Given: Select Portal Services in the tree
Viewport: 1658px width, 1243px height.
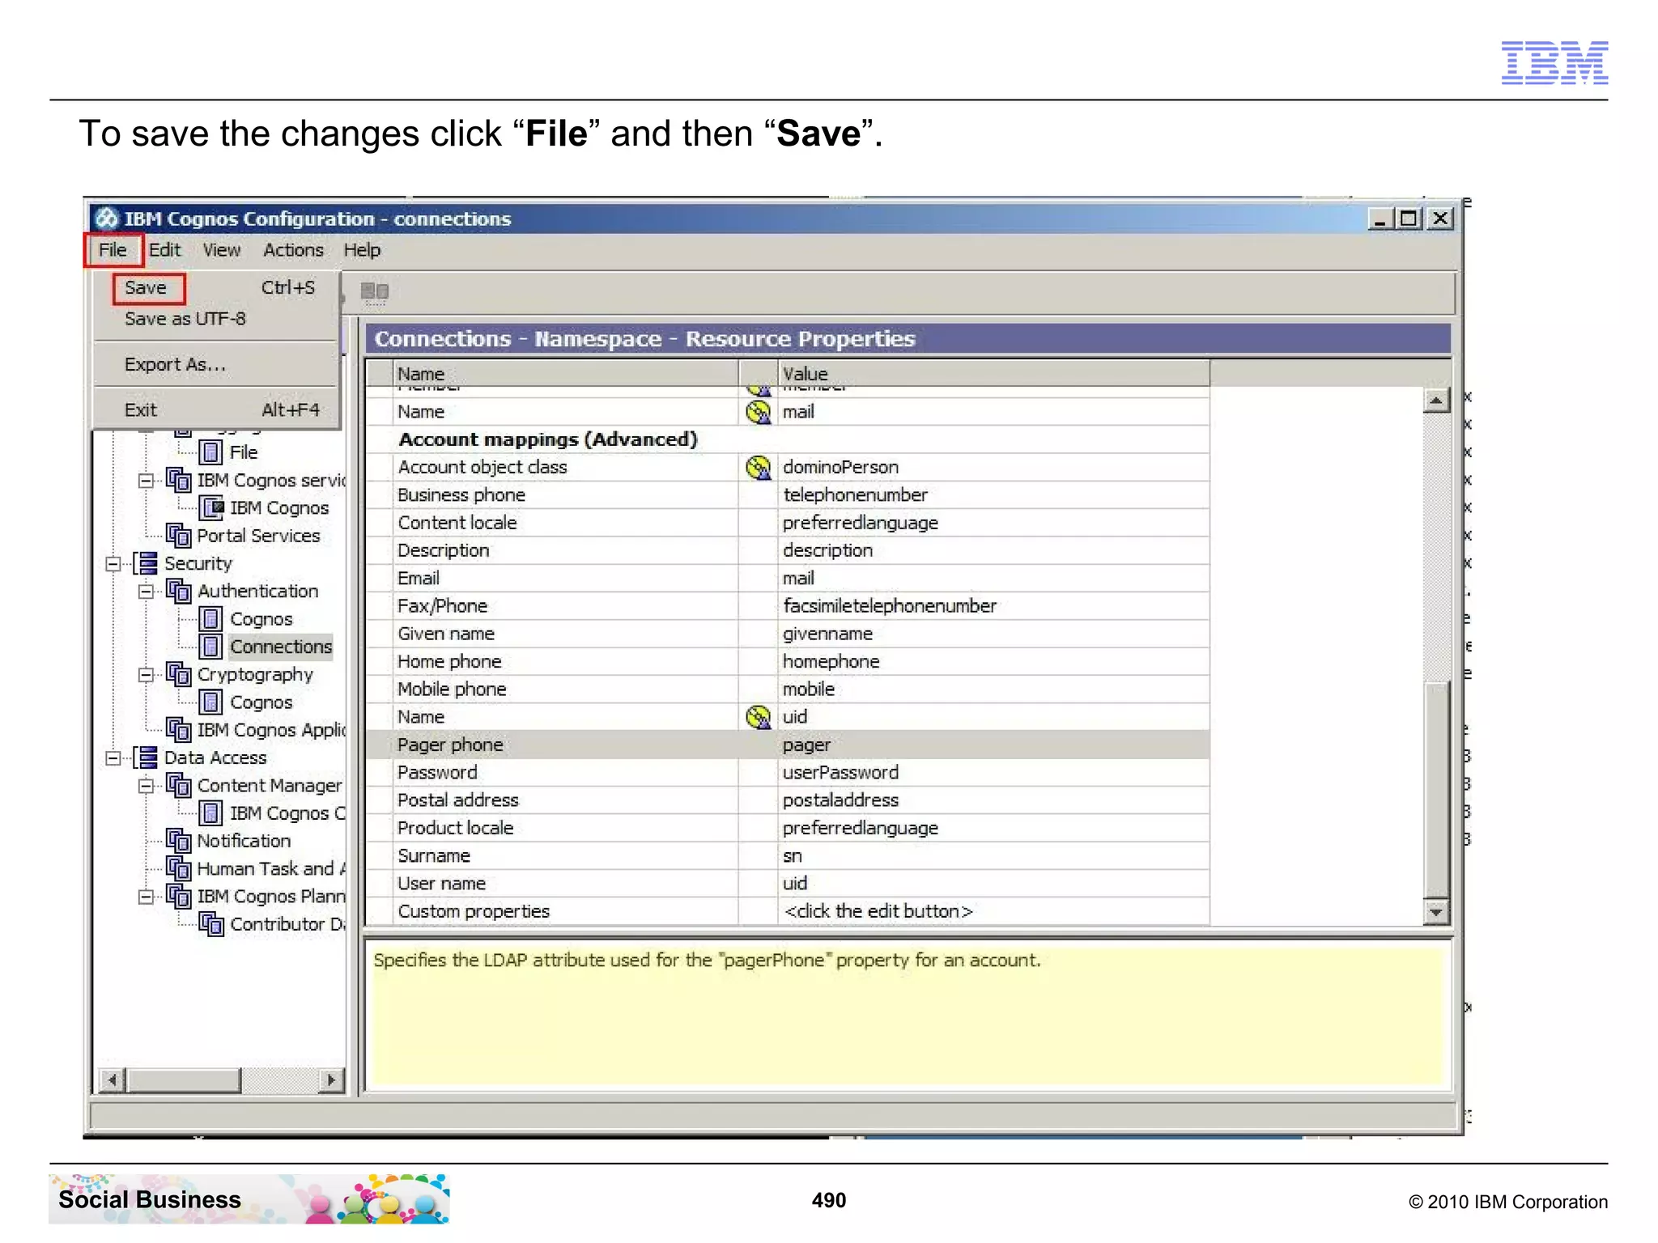Looking at the screenshot, I should (258, 536).
